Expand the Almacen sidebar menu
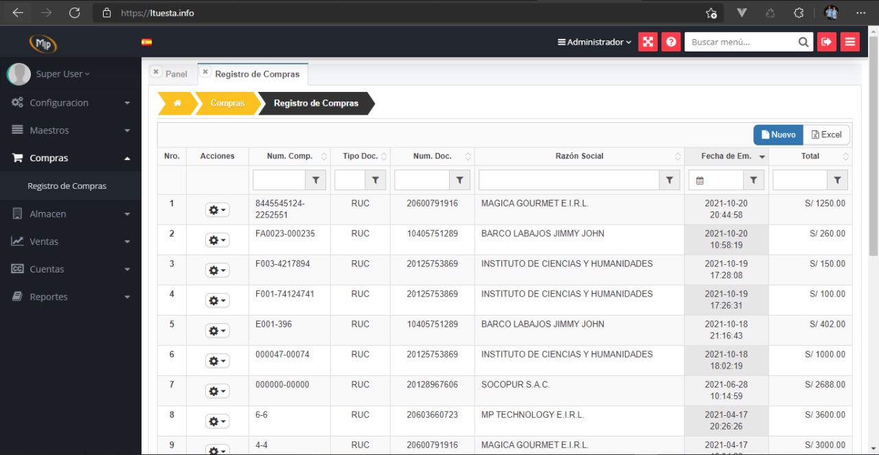This screenshot has width=879, height=455. pyautogui.click(x=71, y=214)
